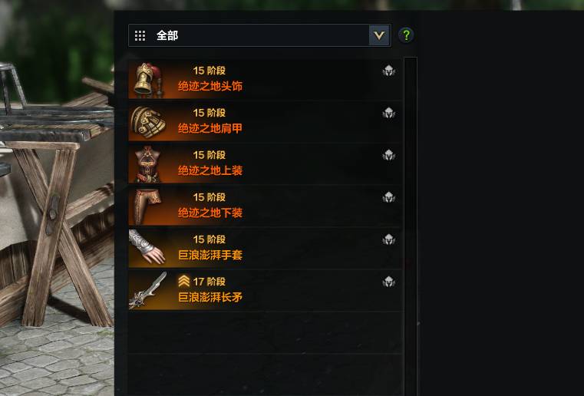Toggle the helmet badge on the 绝迹之地肩甲 row

pyautogui.click(x=388, y=113)
